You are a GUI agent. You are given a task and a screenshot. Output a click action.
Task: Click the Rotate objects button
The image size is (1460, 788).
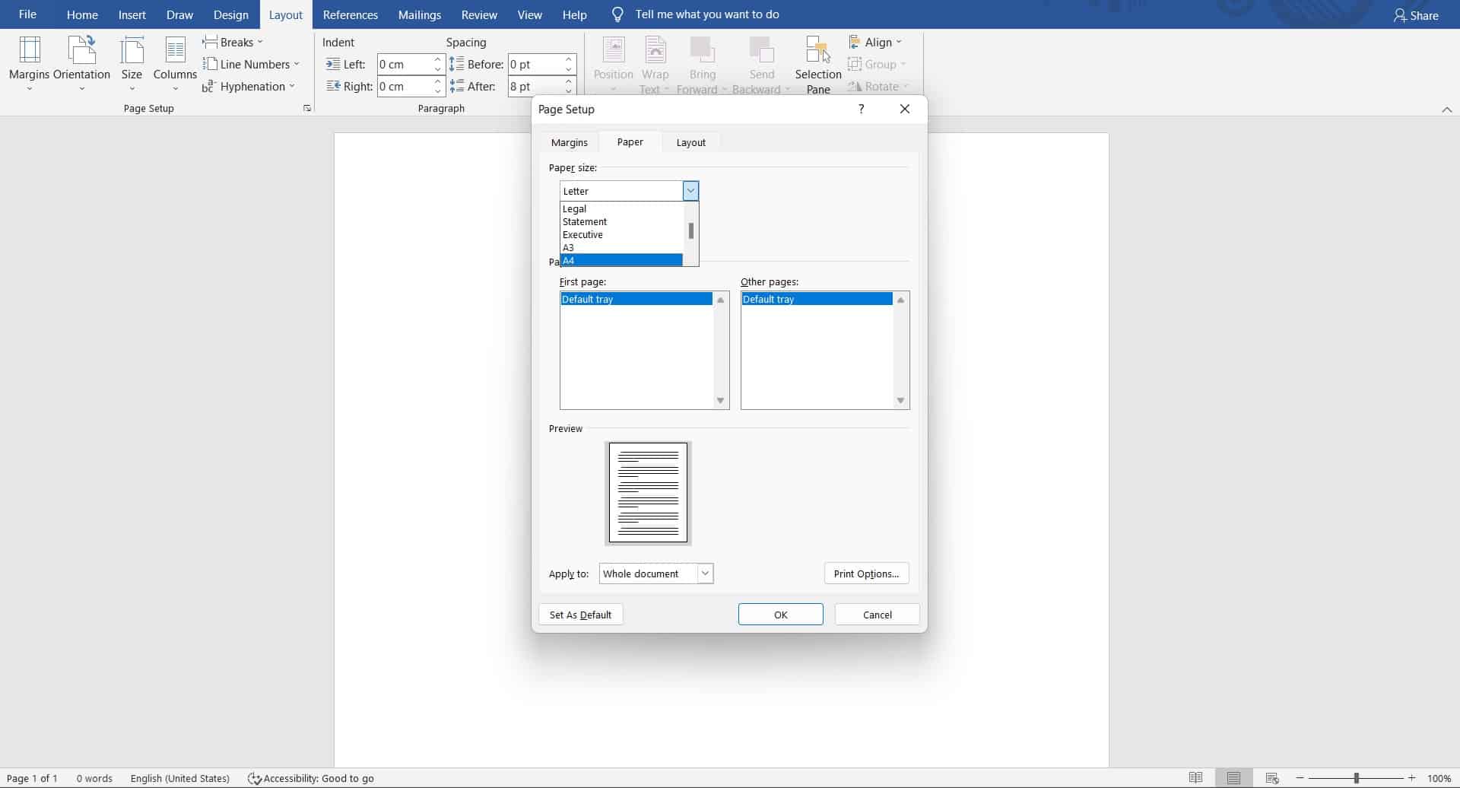[x=878, y=86]
